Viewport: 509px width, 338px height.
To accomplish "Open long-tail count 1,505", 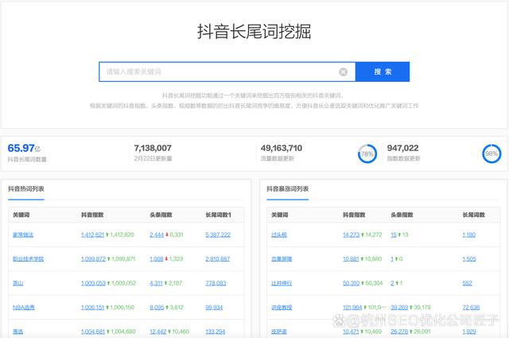I will click(469, 258).
